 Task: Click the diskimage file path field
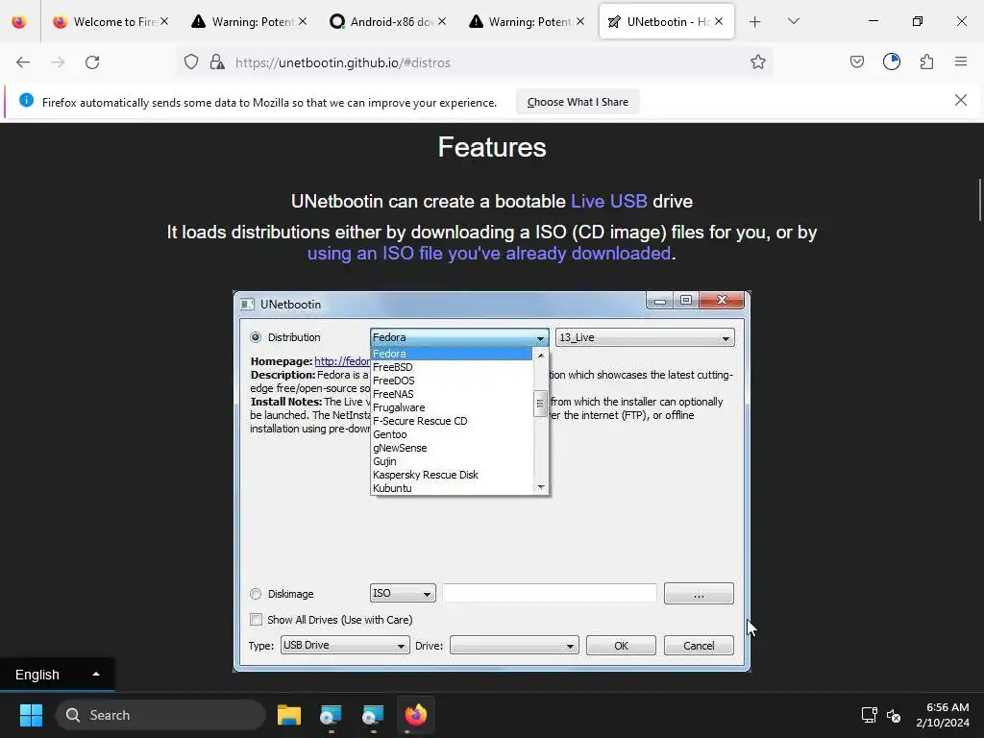tap(549, 593)
